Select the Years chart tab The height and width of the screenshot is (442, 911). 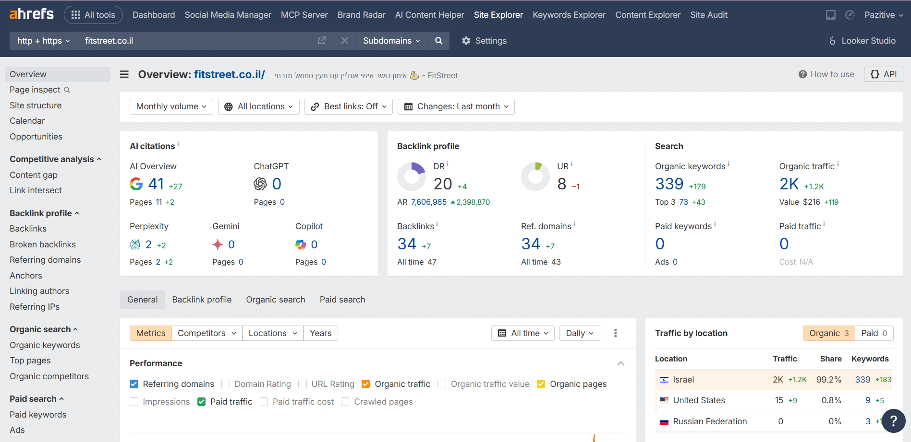tap(321, 333)
